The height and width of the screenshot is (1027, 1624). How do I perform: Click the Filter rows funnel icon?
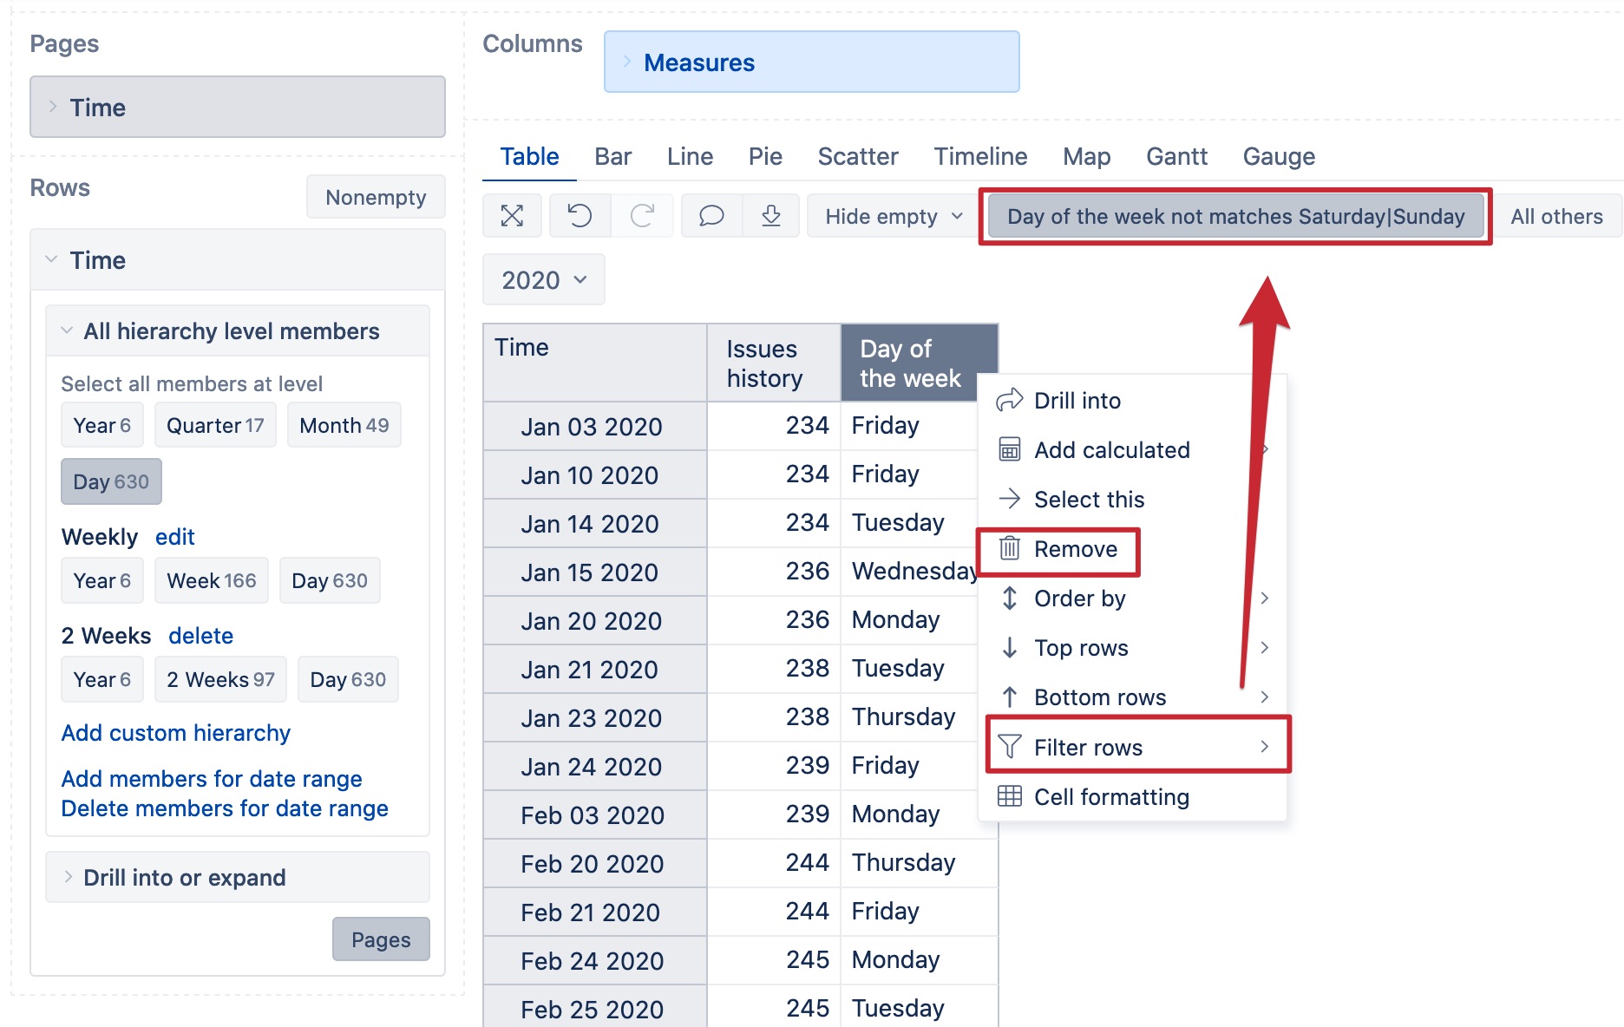(1010, 747)
